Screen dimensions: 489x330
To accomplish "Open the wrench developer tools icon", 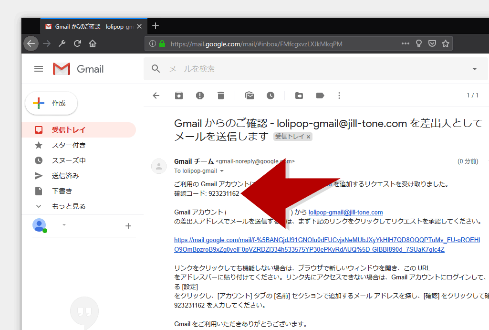I will point(62,43).
